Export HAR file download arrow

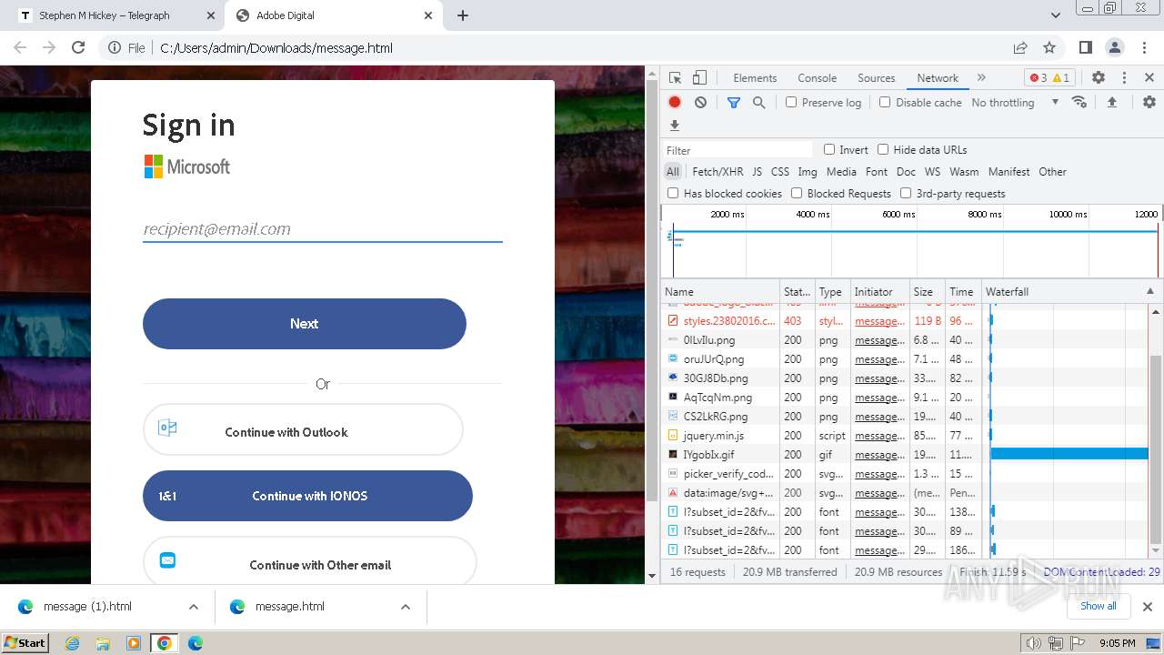tap(675, 126)
